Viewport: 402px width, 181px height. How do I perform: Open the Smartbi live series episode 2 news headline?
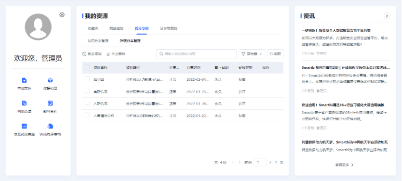tap(346, 67)
